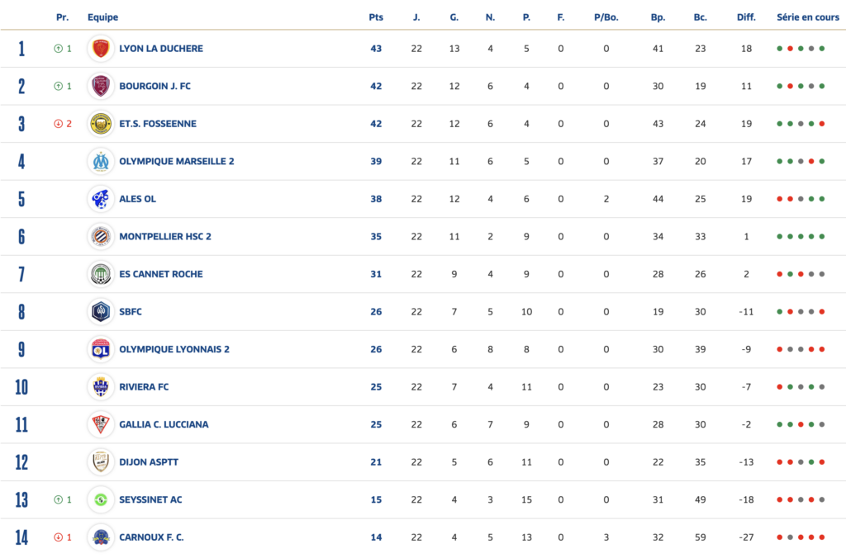Viewport: 846px width, 558px height.
Task: Click the Diff. column header
Action: [x=746, y=17]
